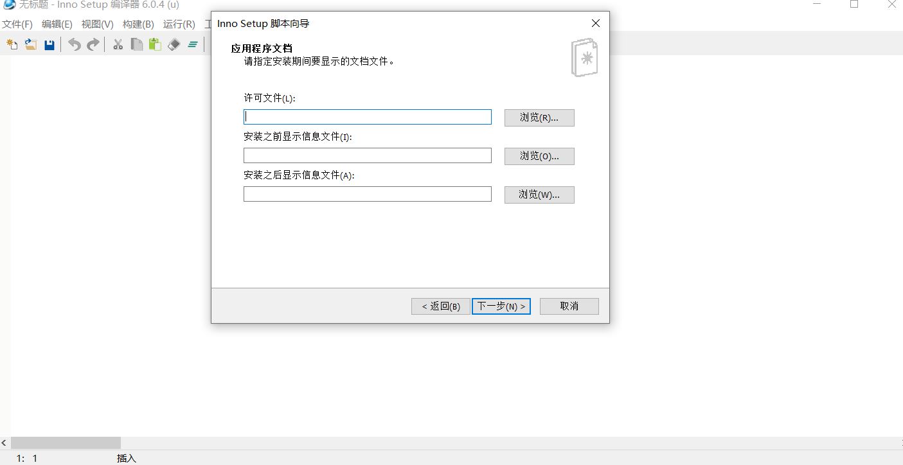Image resolution: width=903 pixels, height=465 pixels.
Task: Click the Redo arrow icon
Action: (93, 44)
